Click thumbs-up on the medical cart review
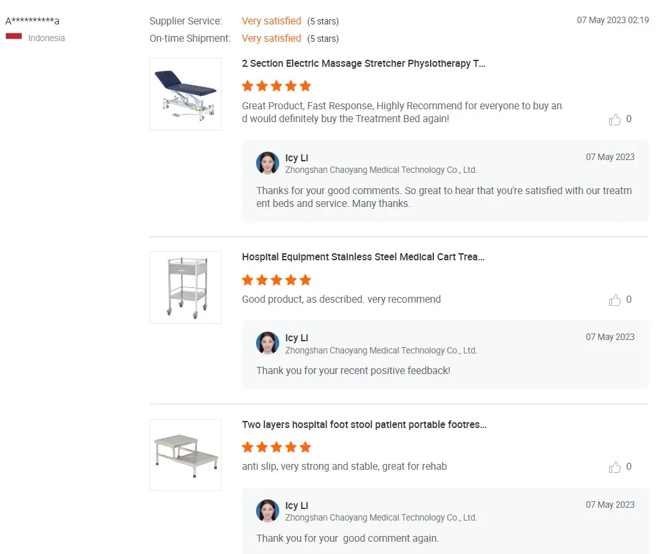The width and height of the screenshot is (663, 554). pyautogui.click(x=615, y=300)
